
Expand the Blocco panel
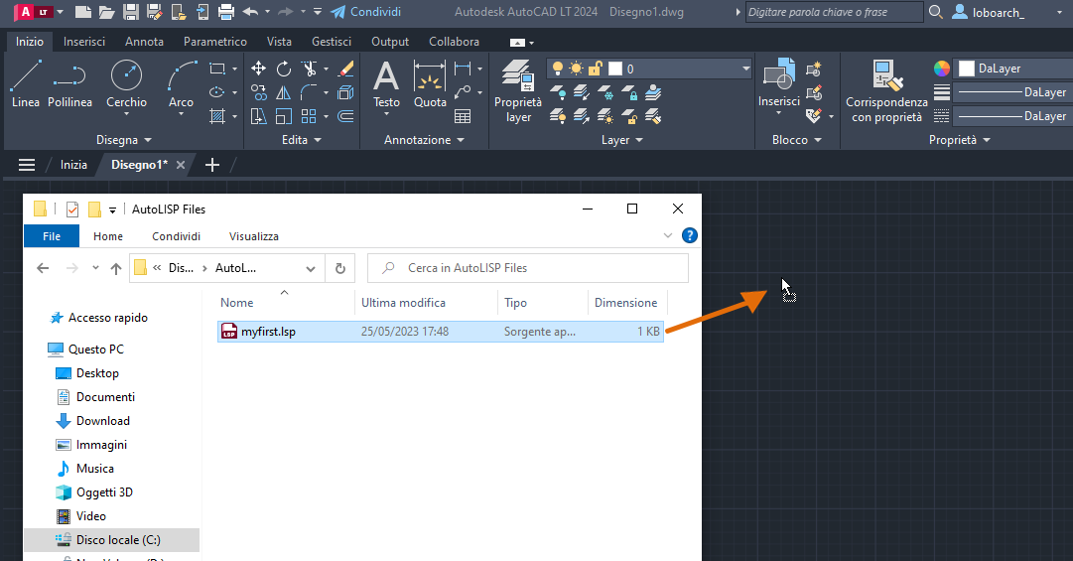click(x=796, y=140)
